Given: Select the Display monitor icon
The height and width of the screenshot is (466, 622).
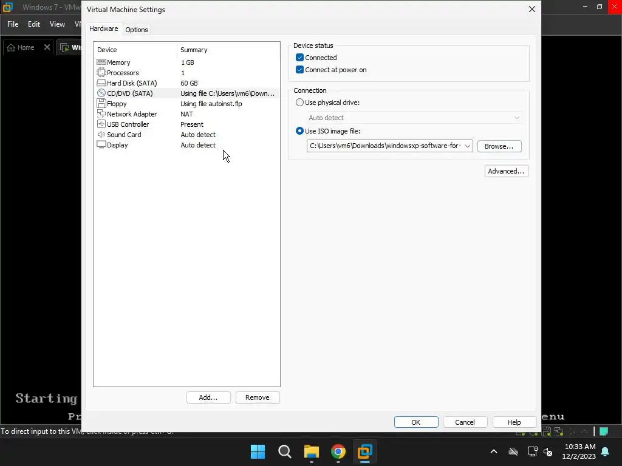Looking at the screenshot, I should 101,144.
